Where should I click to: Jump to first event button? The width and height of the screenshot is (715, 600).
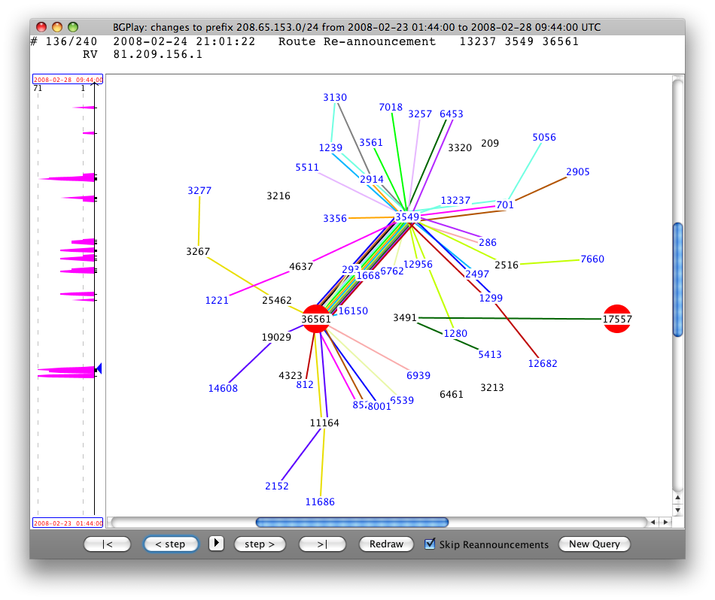(102, 544)
